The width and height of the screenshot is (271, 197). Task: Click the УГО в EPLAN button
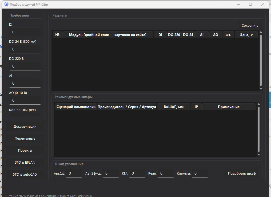[25, 162]
